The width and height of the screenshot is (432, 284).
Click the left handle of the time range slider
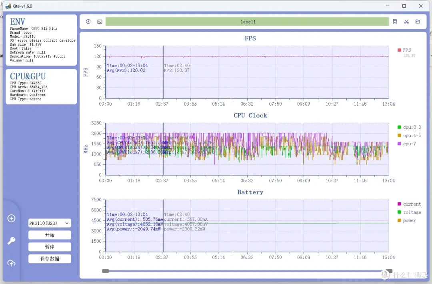click(x=106, y=271)
